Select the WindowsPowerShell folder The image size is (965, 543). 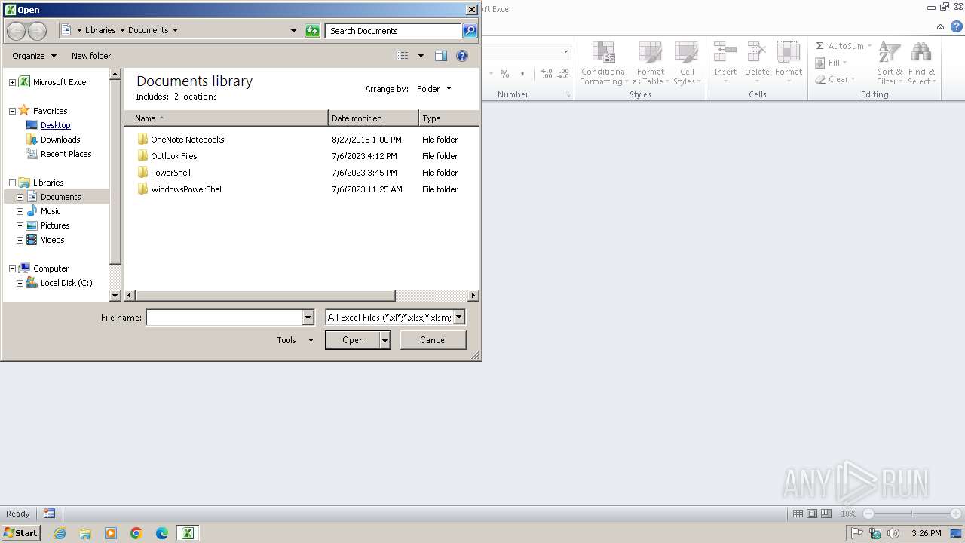tap(180, 189)
